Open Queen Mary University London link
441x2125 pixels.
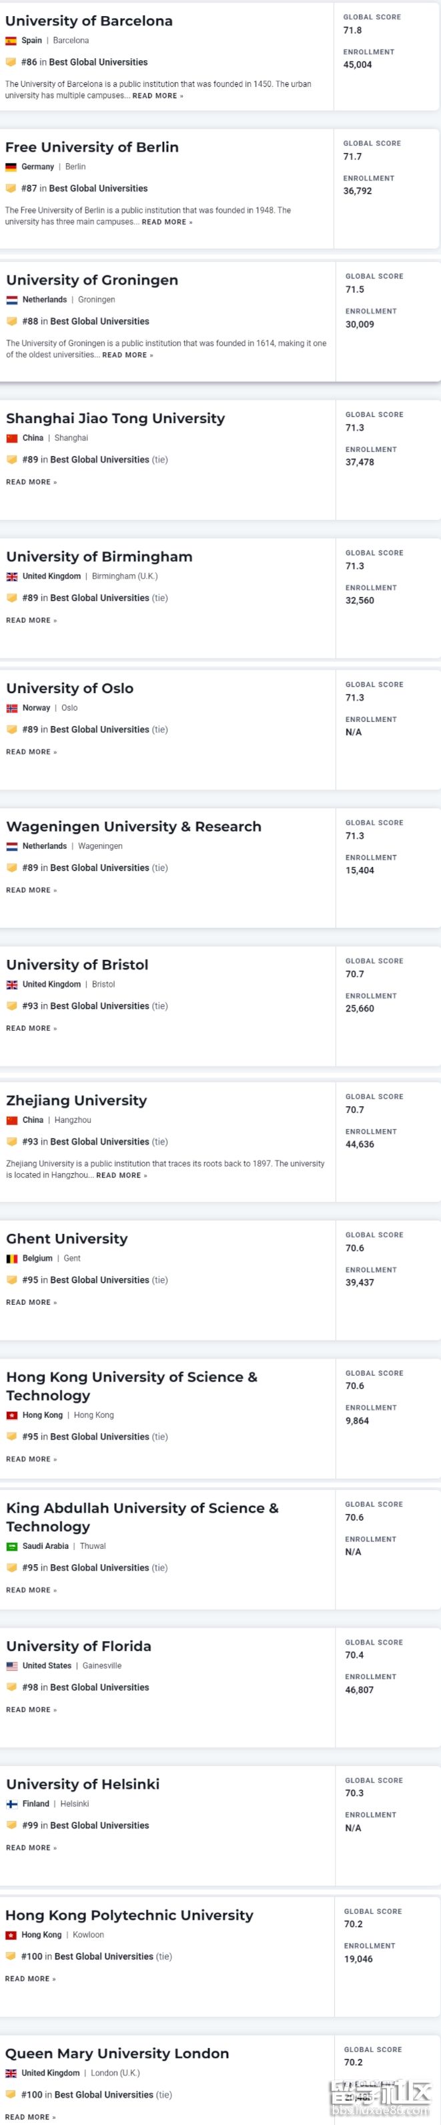(117, 2053)
